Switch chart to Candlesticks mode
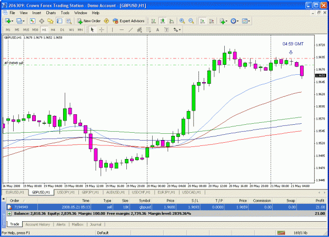329x237 pixels. pos(163,21)
